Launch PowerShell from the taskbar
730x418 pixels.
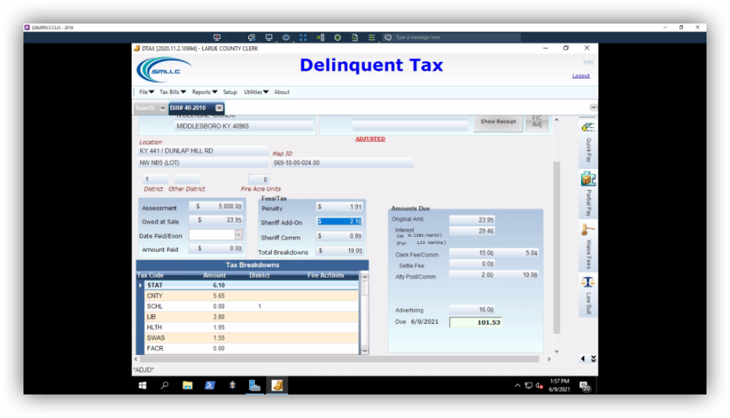210,385
